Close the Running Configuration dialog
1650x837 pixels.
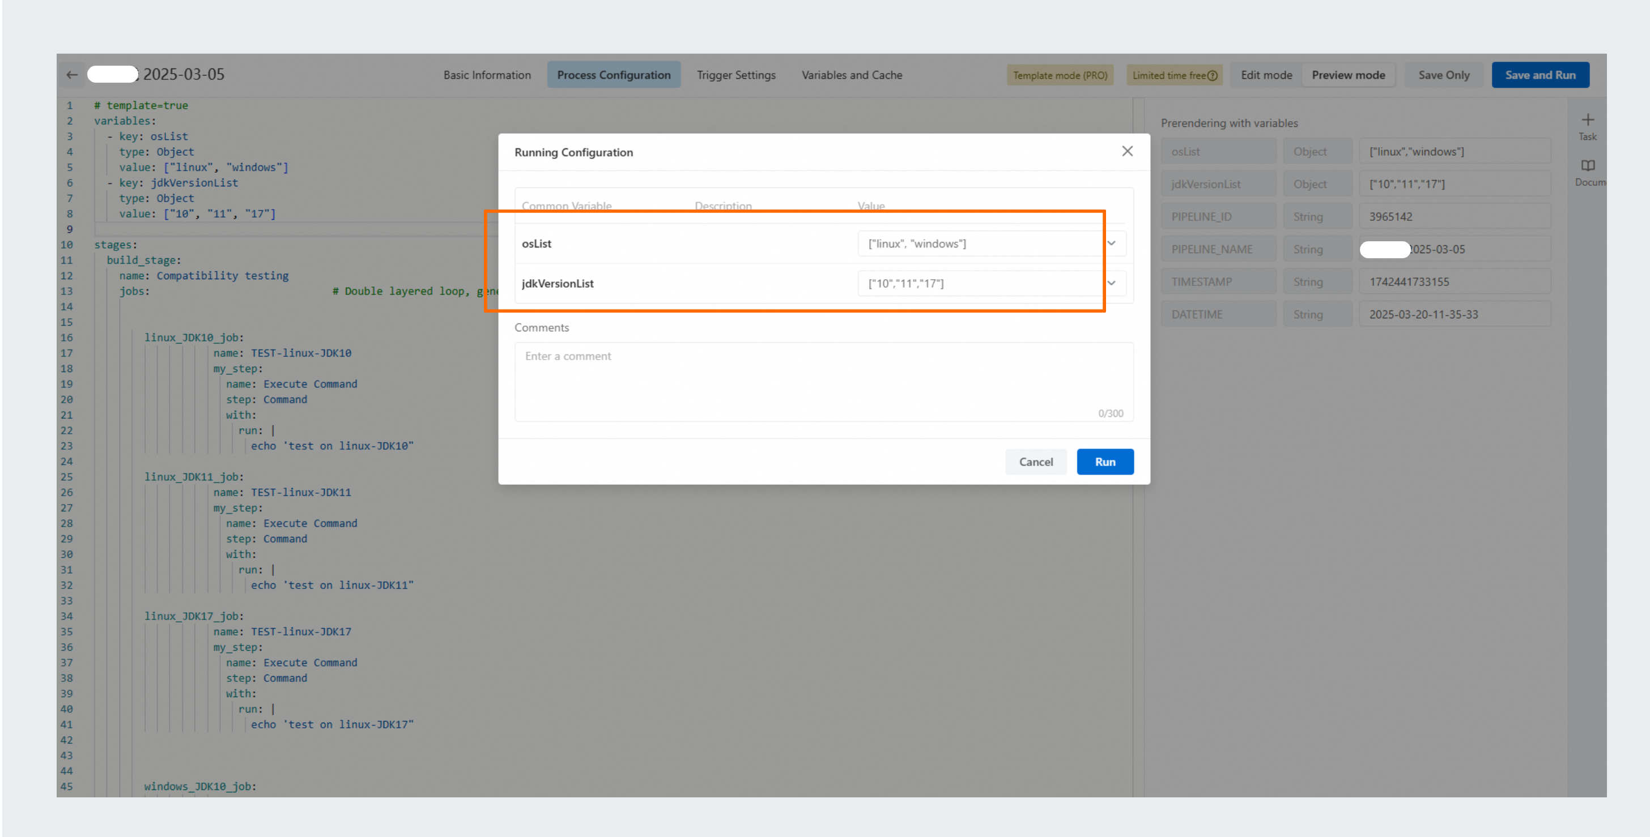coord(1128,151)
